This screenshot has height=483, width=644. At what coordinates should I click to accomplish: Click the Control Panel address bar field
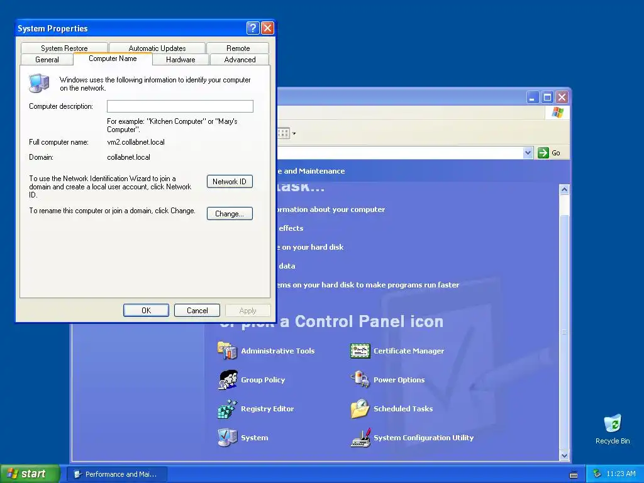tap(399, 153)
